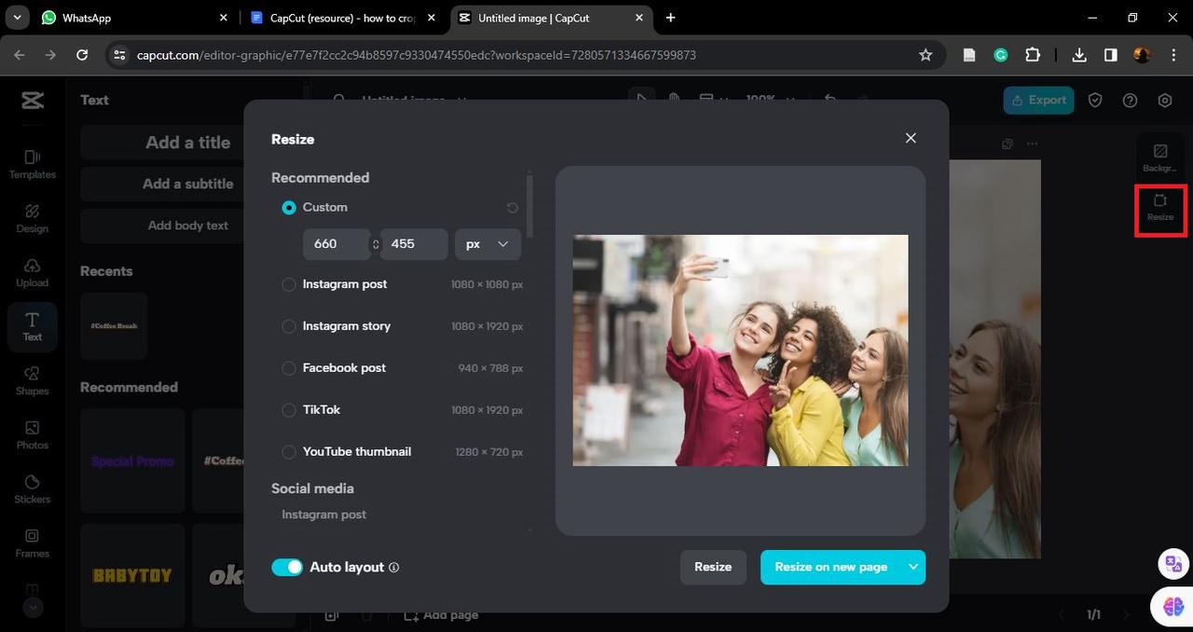Select the #Coffee Break recent text preset
This screenshot has height=632, width=1193.
tap(114, 326)
